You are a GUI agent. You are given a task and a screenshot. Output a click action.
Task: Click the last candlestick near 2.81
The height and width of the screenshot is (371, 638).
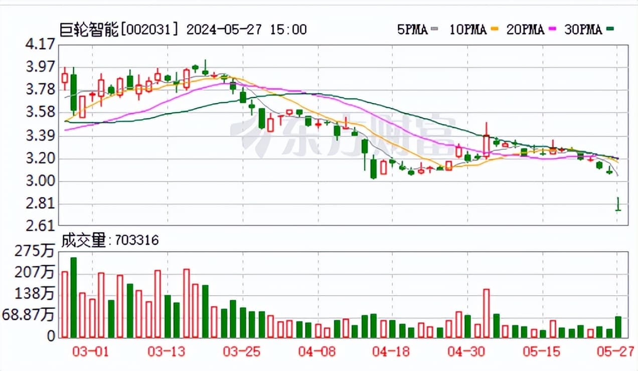click(618, 205)
